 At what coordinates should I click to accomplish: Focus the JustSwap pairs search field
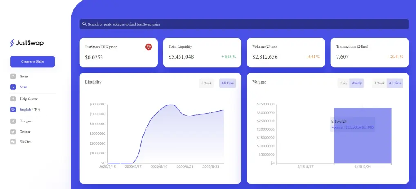coord(244,24)
